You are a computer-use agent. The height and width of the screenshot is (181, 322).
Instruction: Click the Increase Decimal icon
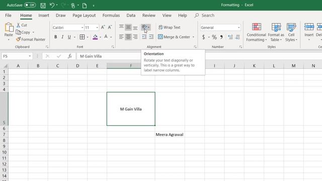tap(230, 37)
